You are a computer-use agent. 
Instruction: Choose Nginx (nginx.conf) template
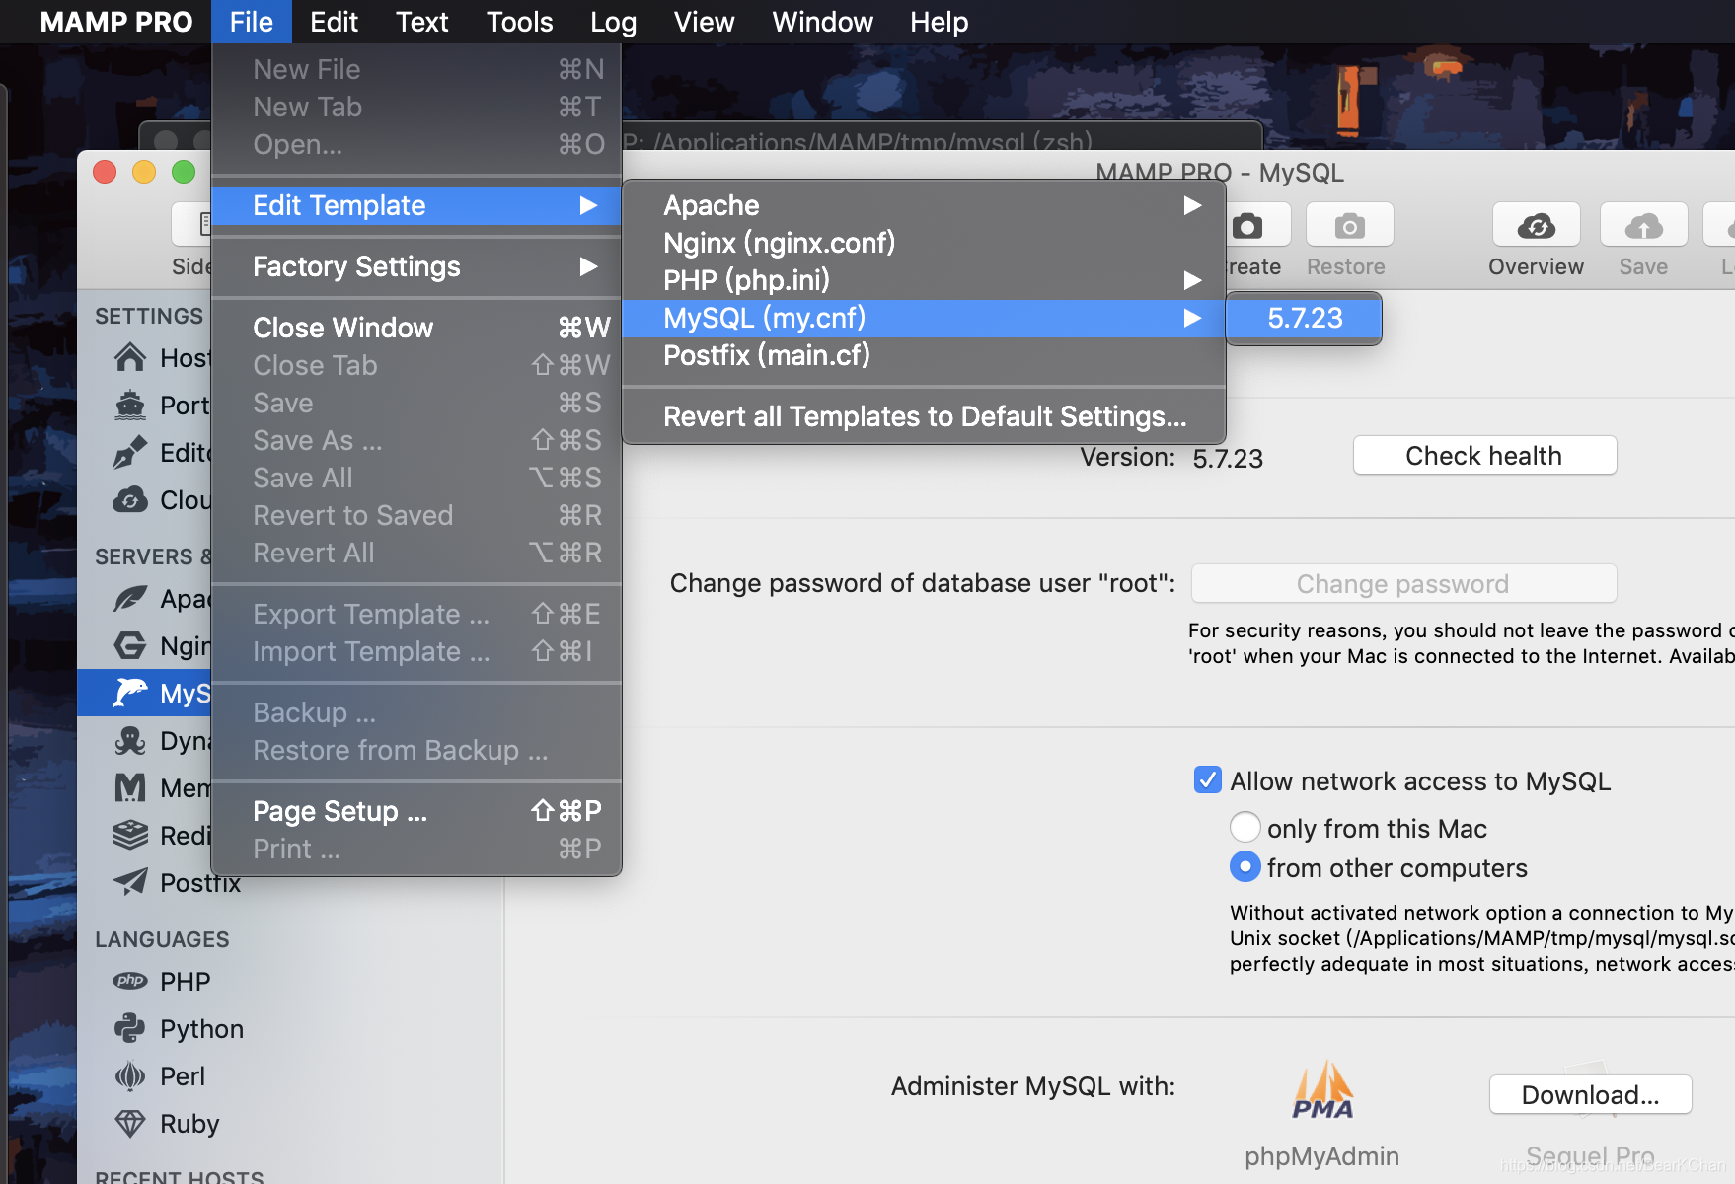tap(925, 243)
